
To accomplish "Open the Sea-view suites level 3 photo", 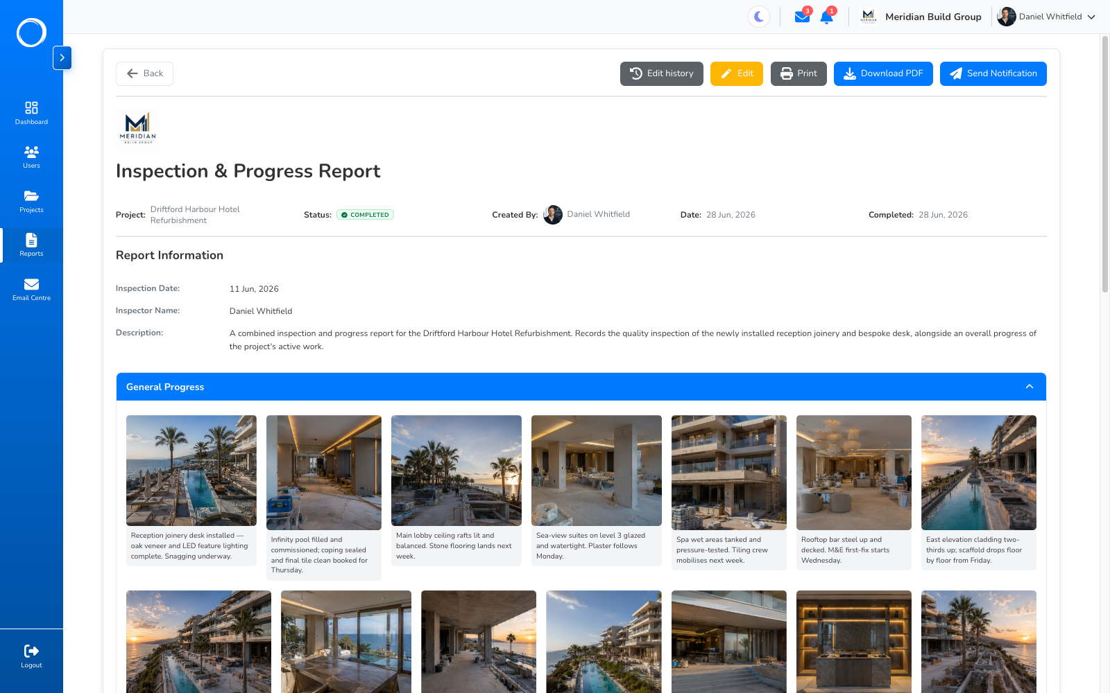I will [597, 471].
